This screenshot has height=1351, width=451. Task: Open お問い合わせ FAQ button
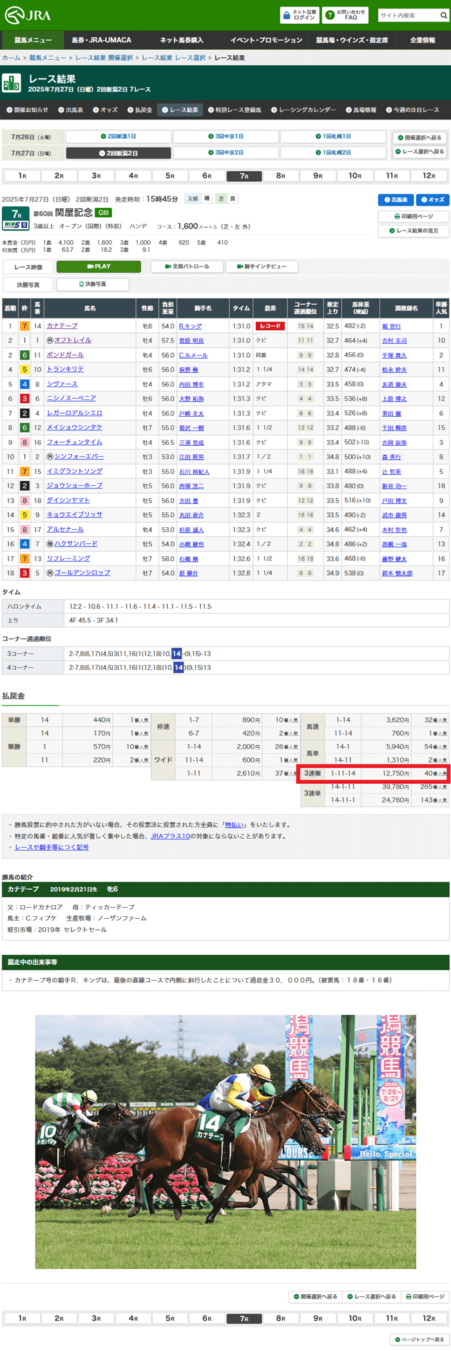347,15
